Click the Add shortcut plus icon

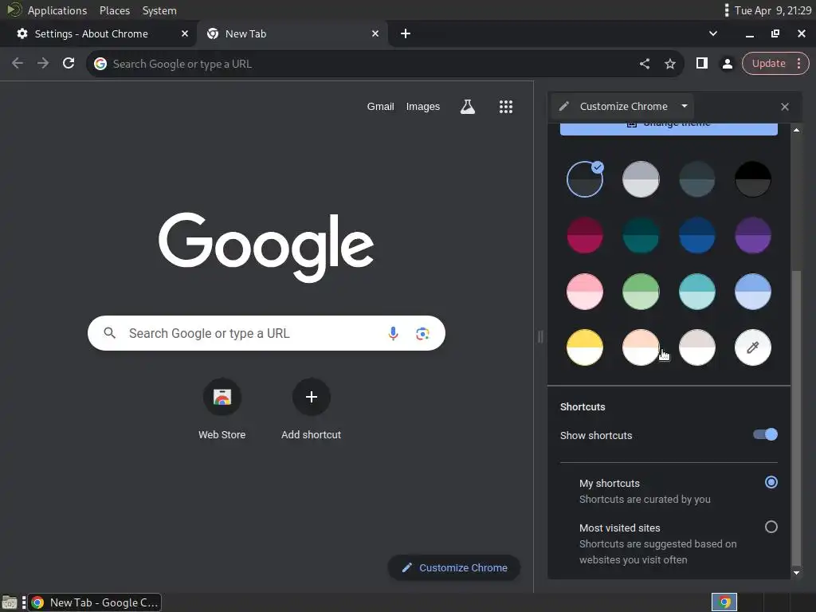tap(312, 397)
